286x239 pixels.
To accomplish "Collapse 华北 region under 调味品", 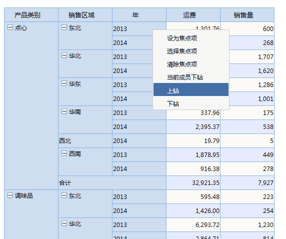I will [64, 223].
